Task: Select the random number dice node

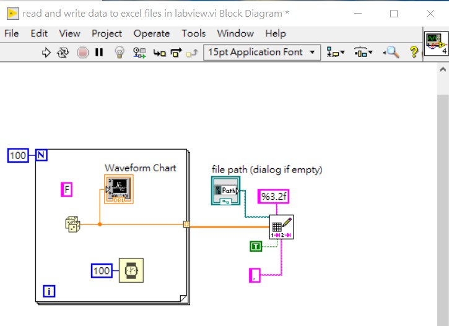Action: [72, 224]
